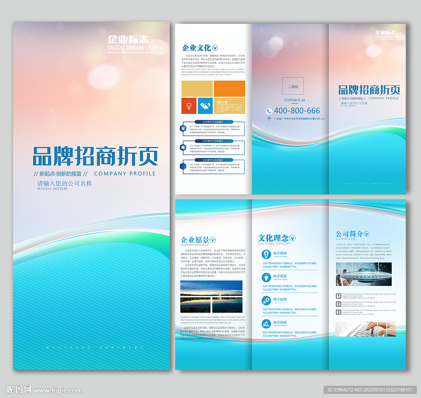The height and width of the screenshot is (398, 421).
Task: Click the glowing lightbulb circle icon under 文化理念
Action: tap(266, 277)
